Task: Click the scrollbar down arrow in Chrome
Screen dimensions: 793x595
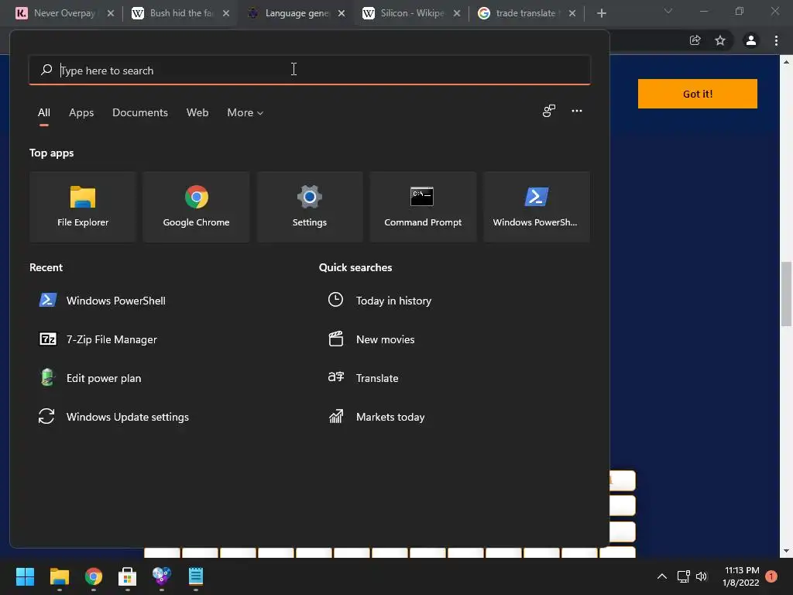Action: [x=786, y=551]
